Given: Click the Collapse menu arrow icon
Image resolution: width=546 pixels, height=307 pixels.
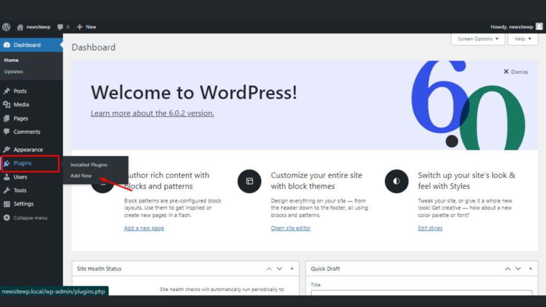Looking at the screenshot, I should click(x=6, y=217).
